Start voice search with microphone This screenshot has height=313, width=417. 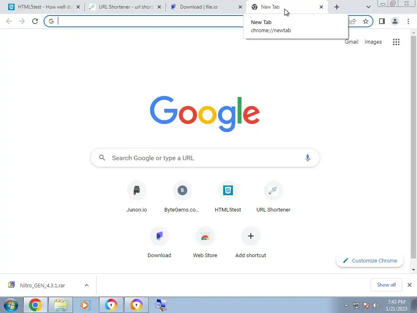[307, 158]
